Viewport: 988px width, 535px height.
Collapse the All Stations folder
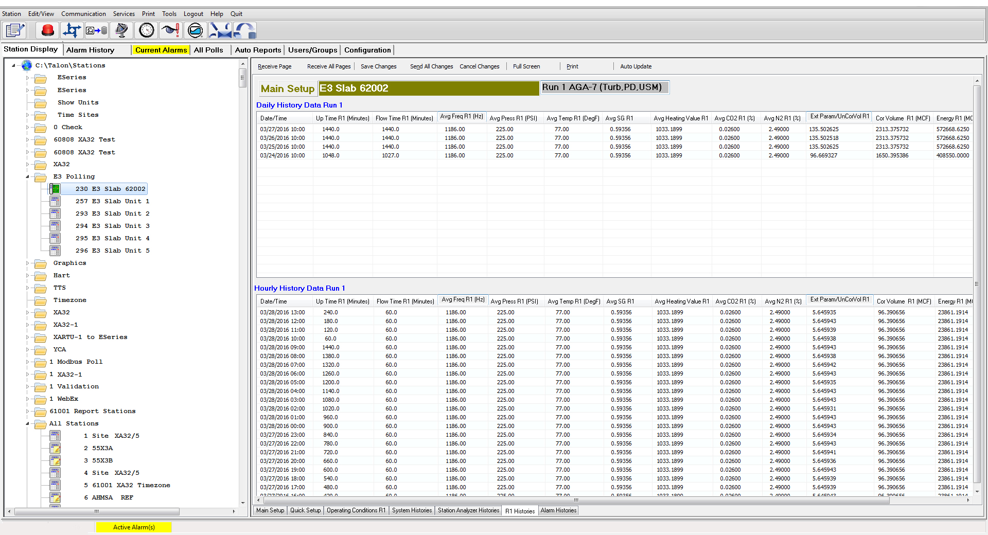(x=27, y=423)
